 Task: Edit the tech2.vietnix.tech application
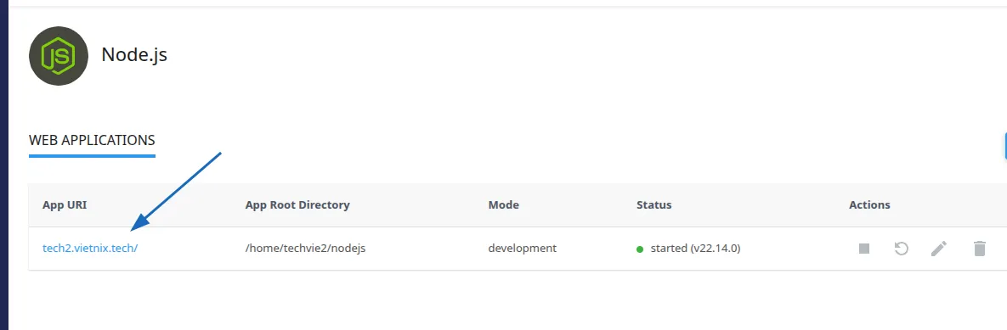[939, 249]
